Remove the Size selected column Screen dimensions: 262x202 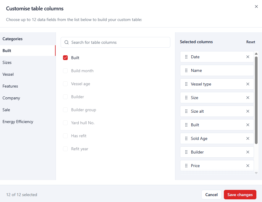pos(248,98)
